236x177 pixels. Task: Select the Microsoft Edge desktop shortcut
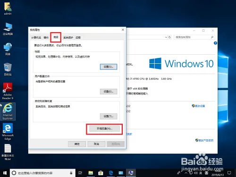click(x=8, y=132)
